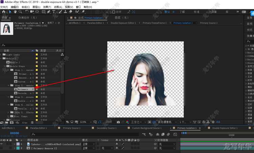The image size is (254, 153).
Task: Select the Puppet Pin tool
Action: click(83, 12)
